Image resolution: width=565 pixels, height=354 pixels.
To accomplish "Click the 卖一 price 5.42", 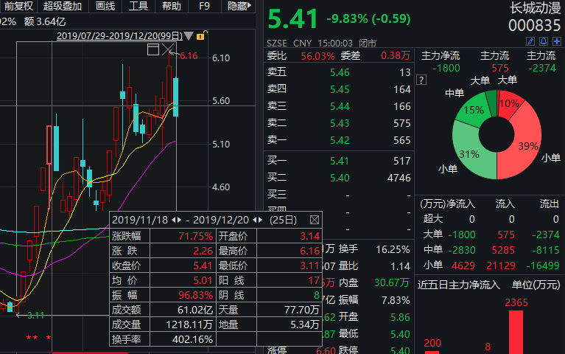I will pyautogui.click(x=340, y=140).
